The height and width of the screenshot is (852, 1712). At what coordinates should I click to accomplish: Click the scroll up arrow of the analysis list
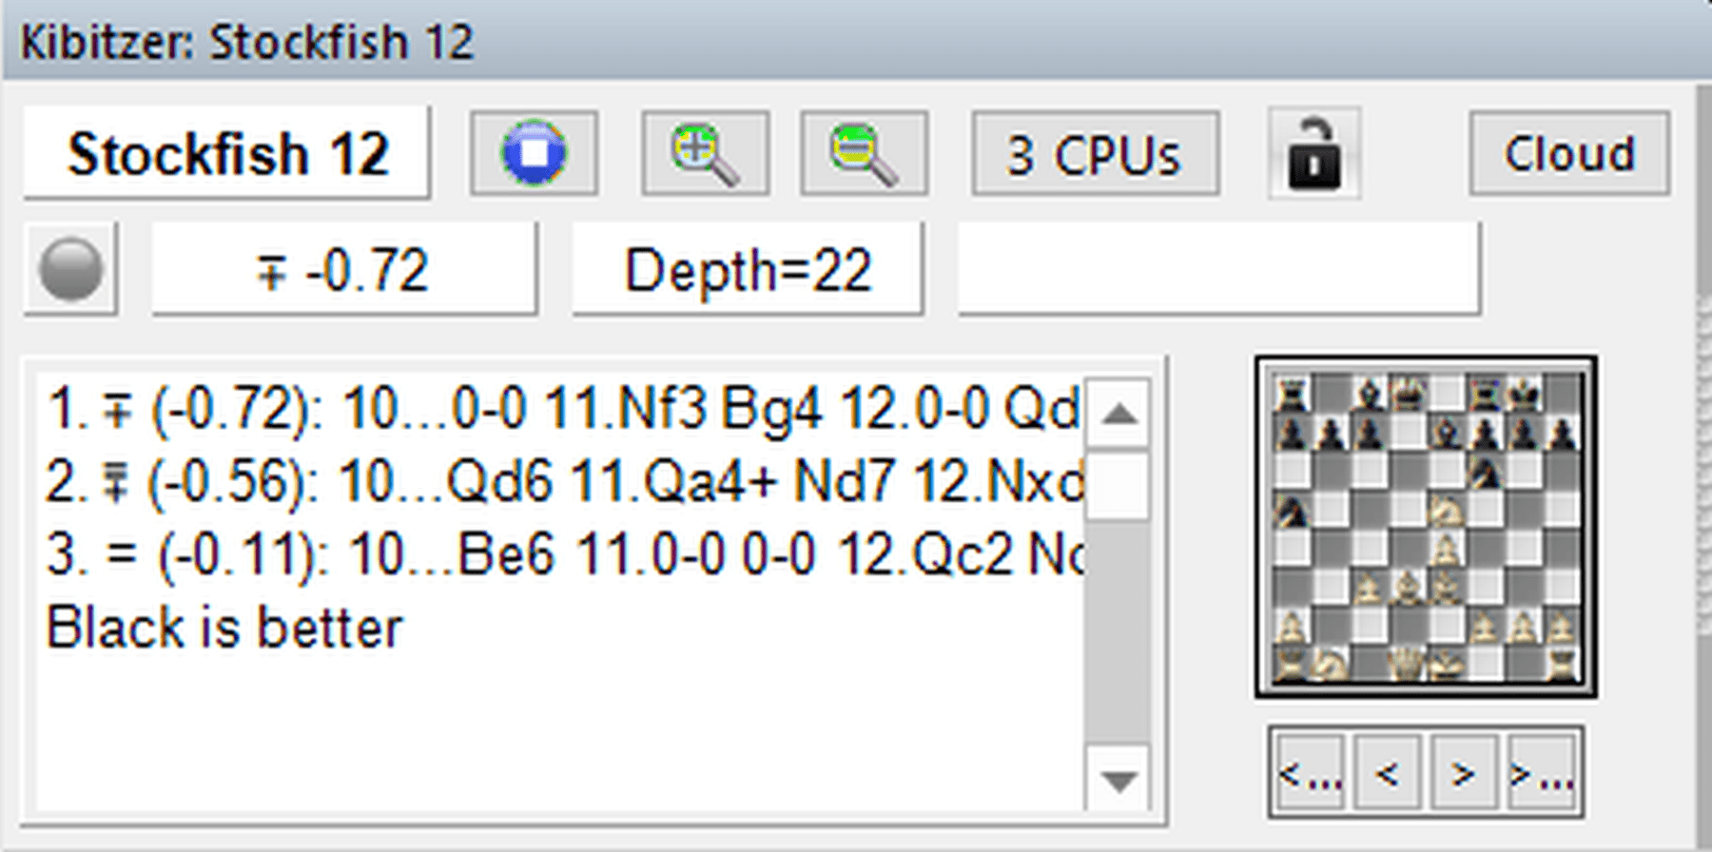pos(1119,413)
